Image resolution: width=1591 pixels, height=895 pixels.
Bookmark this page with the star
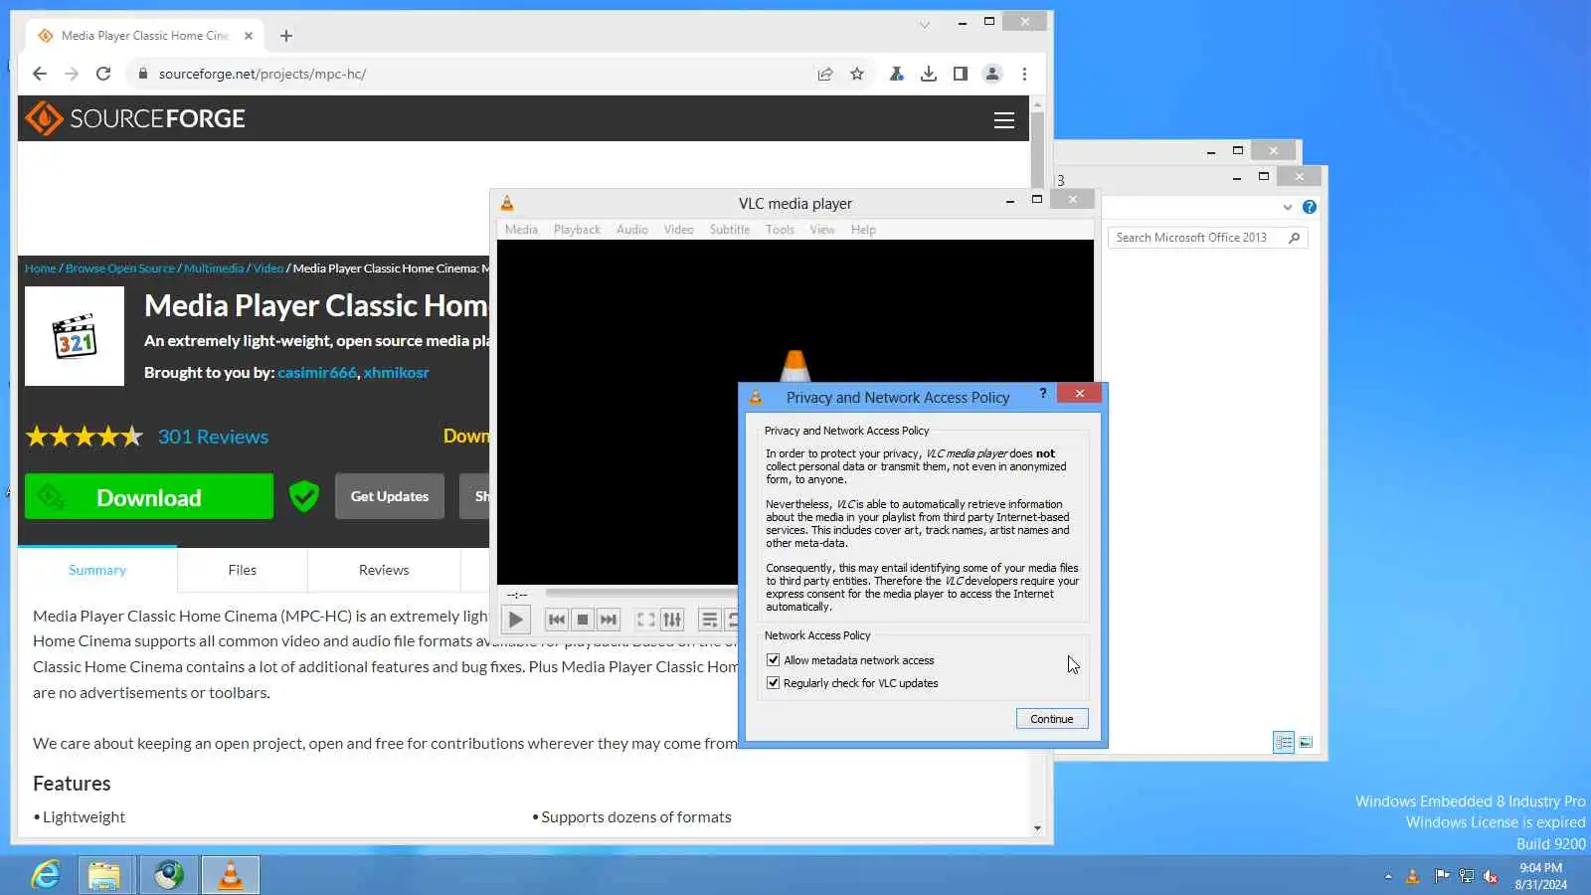tap(857, 74)
